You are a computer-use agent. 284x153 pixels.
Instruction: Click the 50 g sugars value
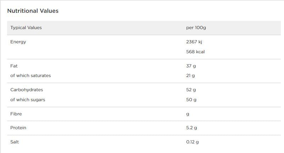point(191,100)
